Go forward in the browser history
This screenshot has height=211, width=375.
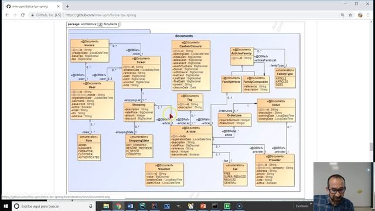(x=15, y=15)
